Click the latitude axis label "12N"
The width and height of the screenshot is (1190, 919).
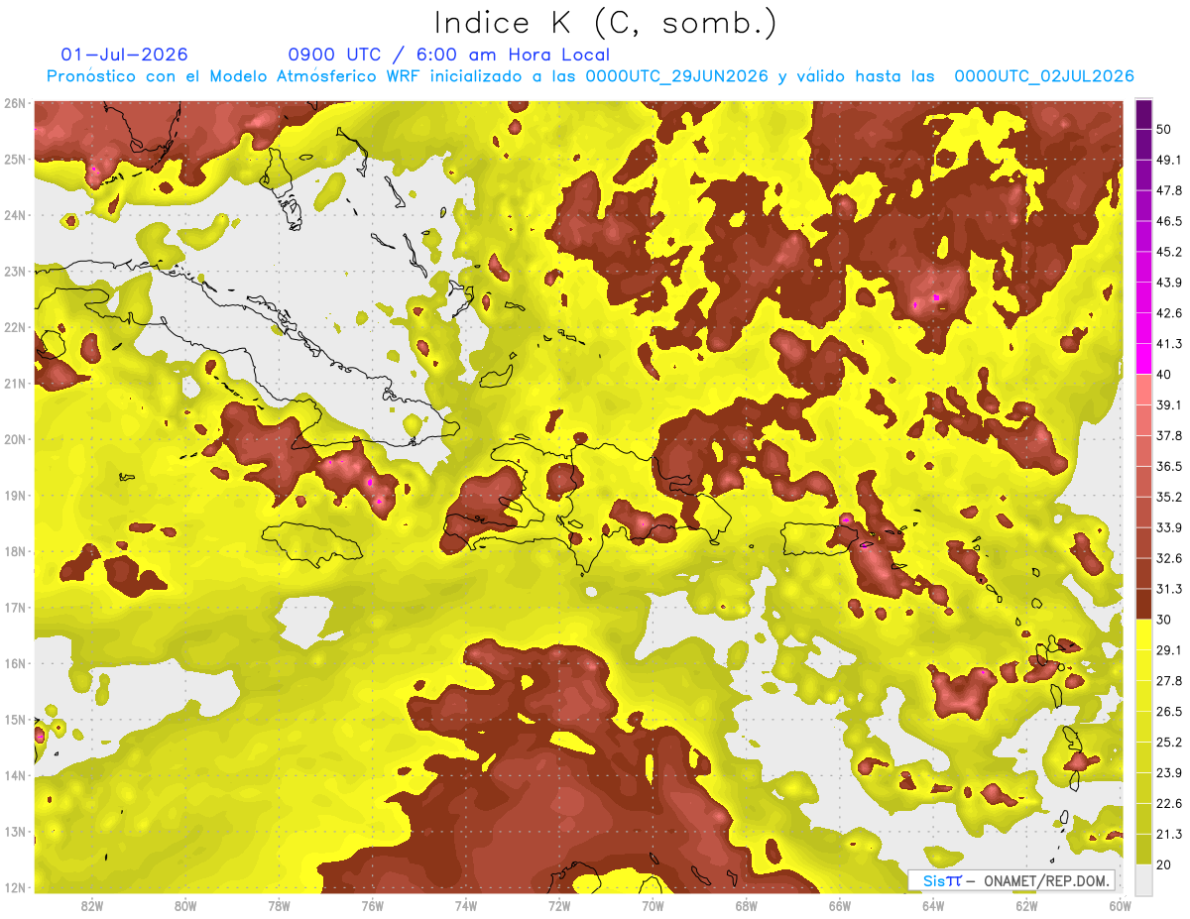(x=15, y=887)
